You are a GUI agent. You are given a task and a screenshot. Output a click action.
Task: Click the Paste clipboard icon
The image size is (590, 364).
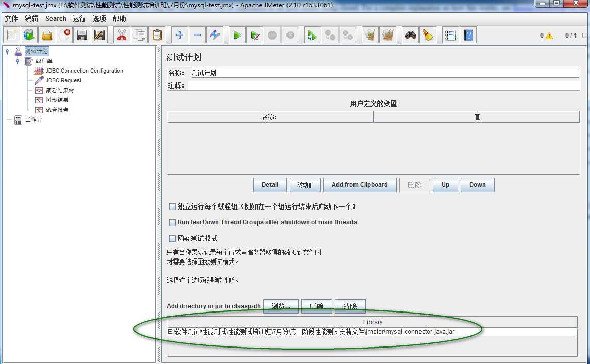point(157,36)
